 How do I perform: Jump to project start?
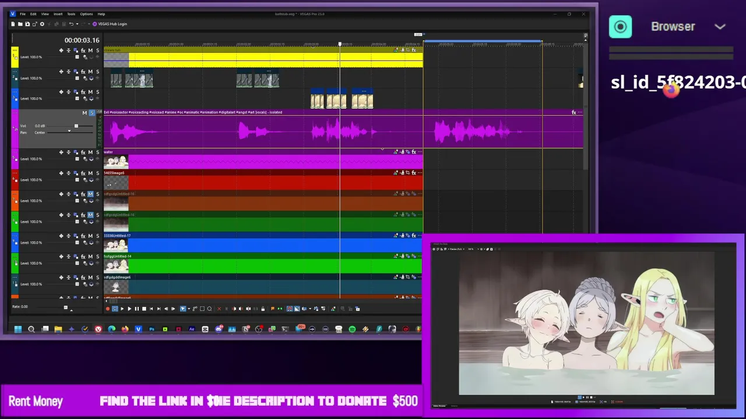(x=152, y=308)
